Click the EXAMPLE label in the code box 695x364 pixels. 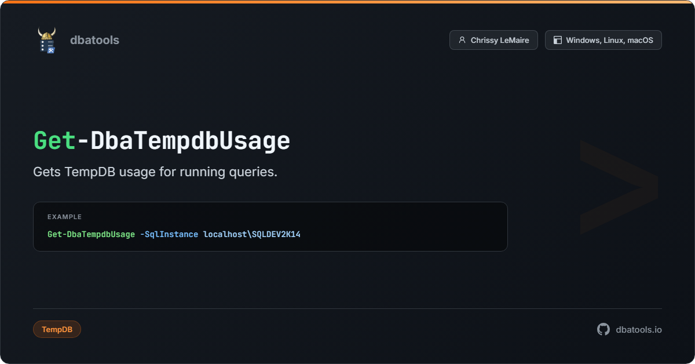pos(64,217)
